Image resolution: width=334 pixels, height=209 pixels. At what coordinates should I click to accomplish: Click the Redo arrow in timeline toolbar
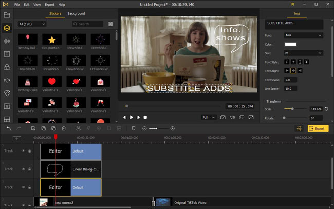click(18, 128)
